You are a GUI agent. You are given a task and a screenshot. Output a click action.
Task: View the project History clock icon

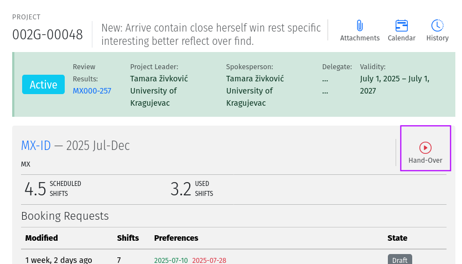pos(437,25)
